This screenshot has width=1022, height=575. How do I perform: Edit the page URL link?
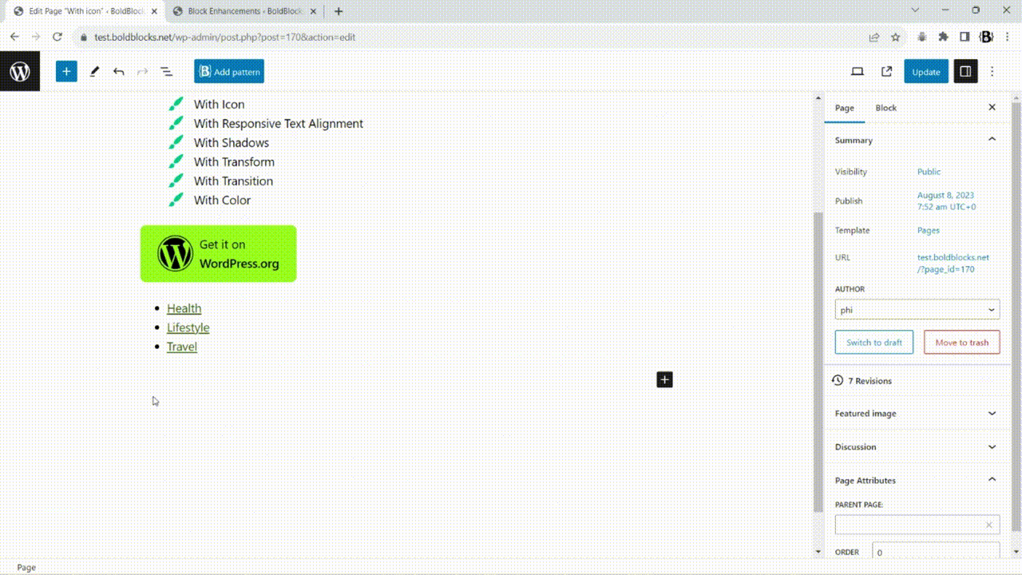pos(953,264)
